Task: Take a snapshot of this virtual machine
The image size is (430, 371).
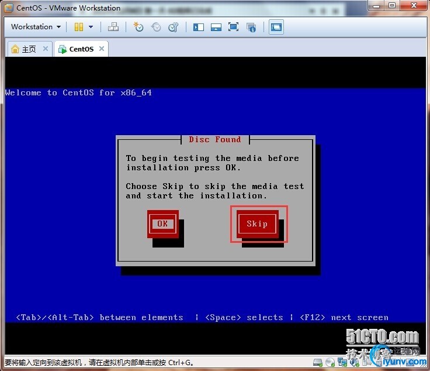Action: tap(138, 27)
